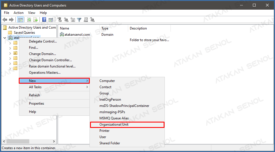Create new Computer from submenu

point(127,81)
